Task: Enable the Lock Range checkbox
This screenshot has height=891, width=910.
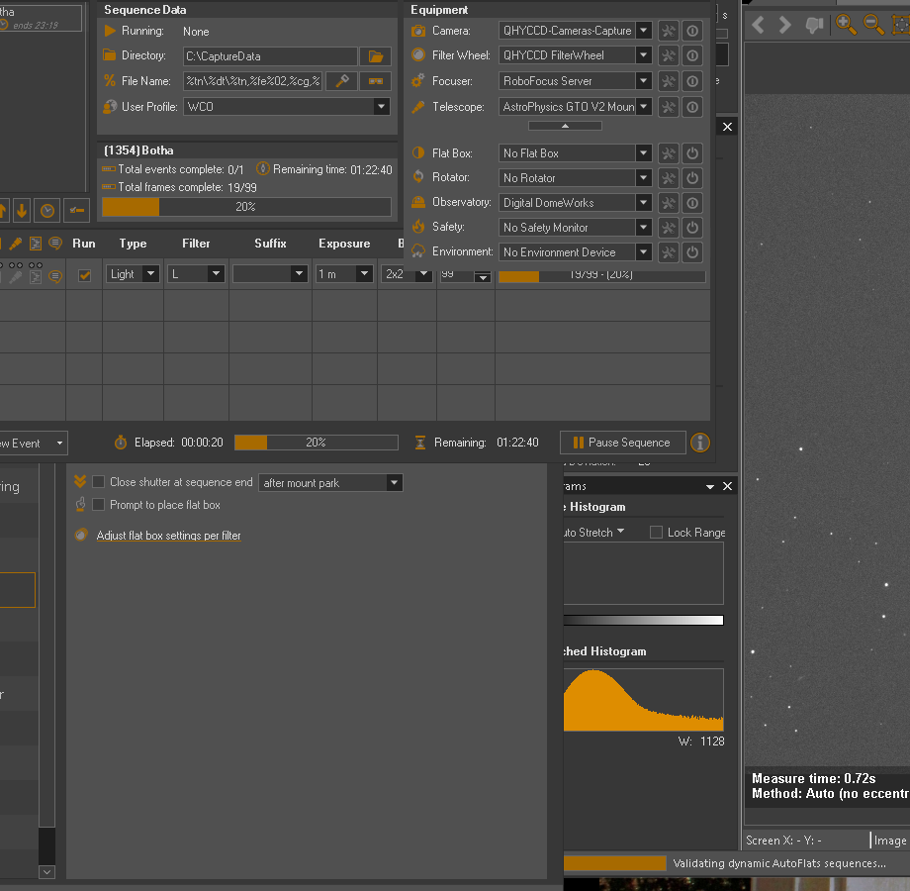Action: [656, 533]
